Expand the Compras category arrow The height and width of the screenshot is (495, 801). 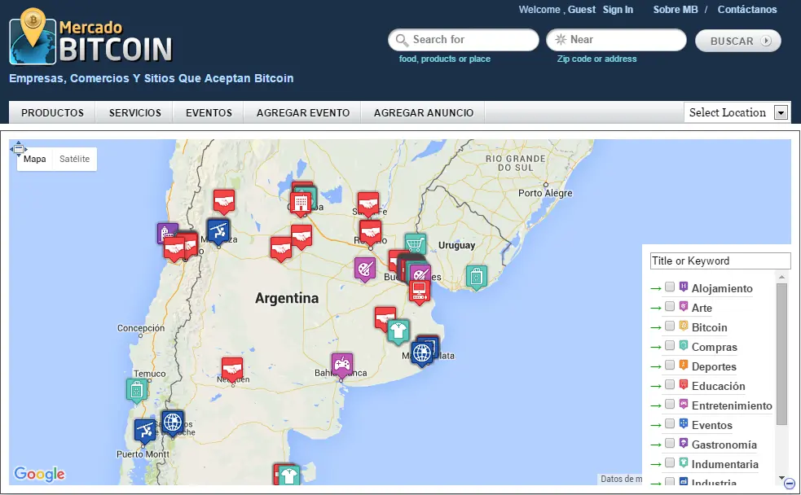coord(656,348)
